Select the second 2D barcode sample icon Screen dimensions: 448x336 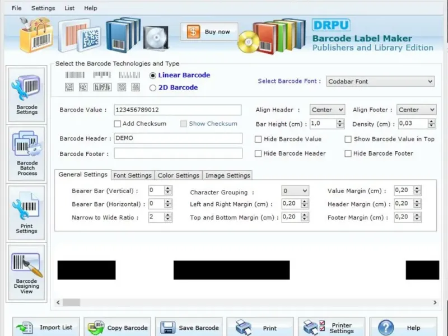tap(83, 87)
